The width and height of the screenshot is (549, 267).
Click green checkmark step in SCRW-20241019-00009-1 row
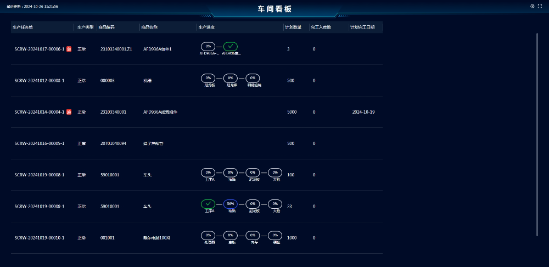(208, 204)
